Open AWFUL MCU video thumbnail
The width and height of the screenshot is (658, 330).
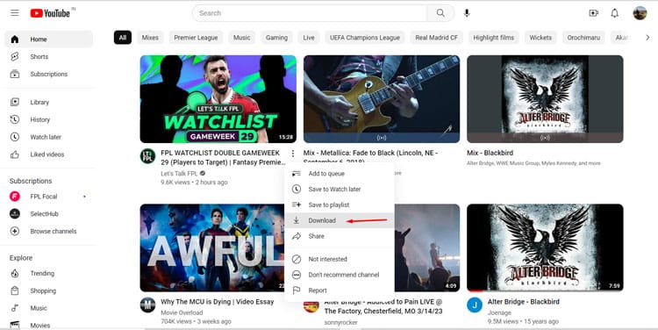(x=212, y=247)
